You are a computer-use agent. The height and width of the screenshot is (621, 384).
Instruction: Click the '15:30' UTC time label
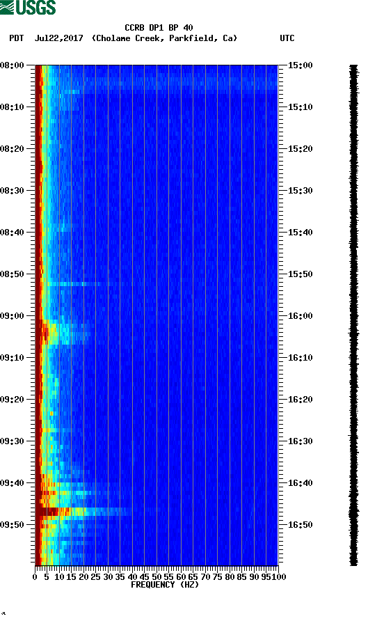click(300, 191)
